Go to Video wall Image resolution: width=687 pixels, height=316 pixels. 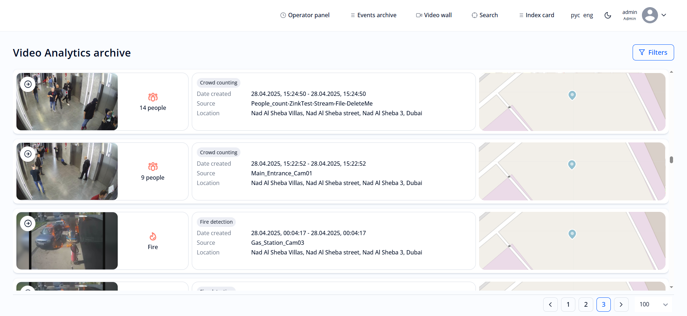click(x=434, y=15)
